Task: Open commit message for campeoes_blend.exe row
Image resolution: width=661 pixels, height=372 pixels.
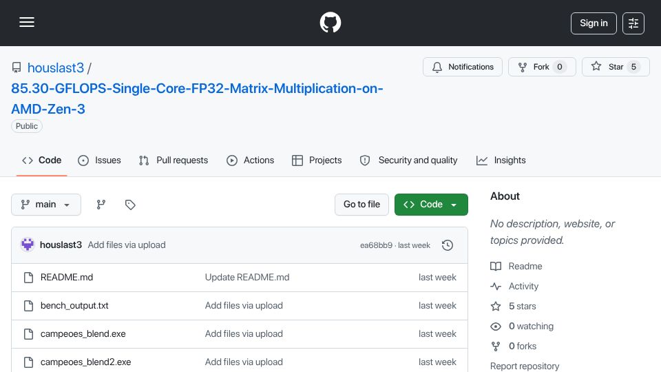Action: [244, 334]
